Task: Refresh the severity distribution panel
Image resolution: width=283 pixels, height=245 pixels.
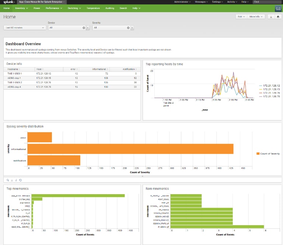Action: tap(20, 180)
